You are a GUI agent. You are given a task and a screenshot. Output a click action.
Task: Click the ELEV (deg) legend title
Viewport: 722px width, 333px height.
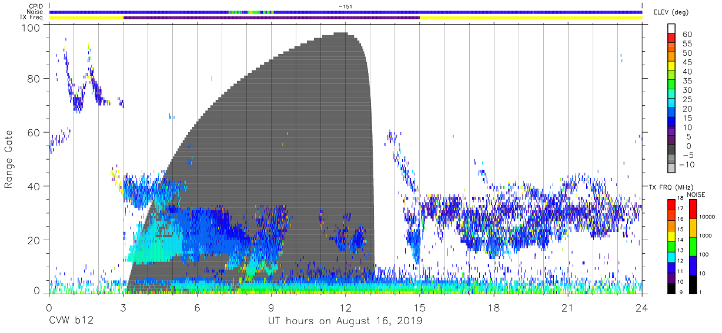point(671,12)
